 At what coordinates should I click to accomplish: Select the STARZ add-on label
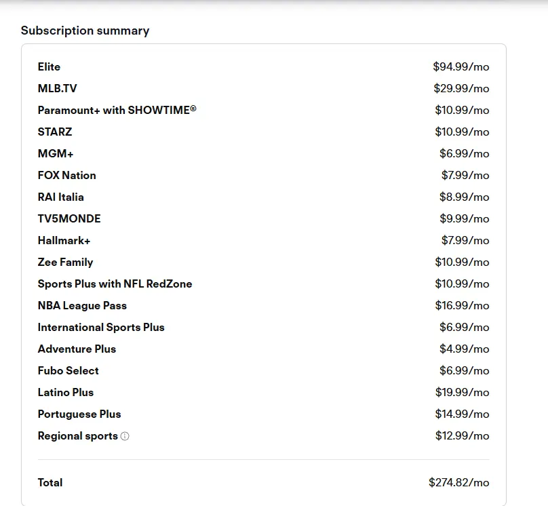click(x=55, y=132)
